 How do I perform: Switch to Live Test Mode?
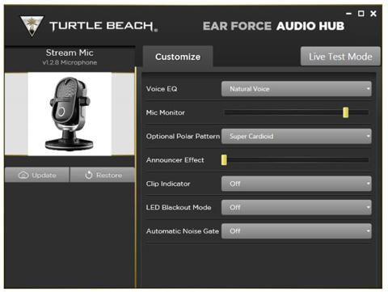click(x=340, y=57)
